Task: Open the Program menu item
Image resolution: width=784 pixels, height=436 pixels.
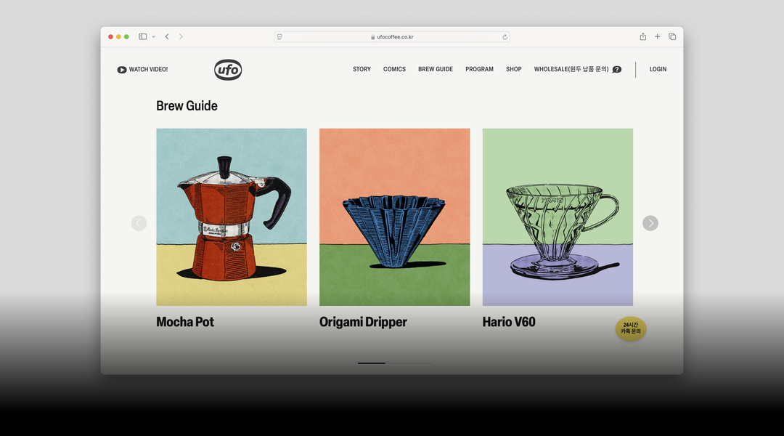Action: click(480, 69)
